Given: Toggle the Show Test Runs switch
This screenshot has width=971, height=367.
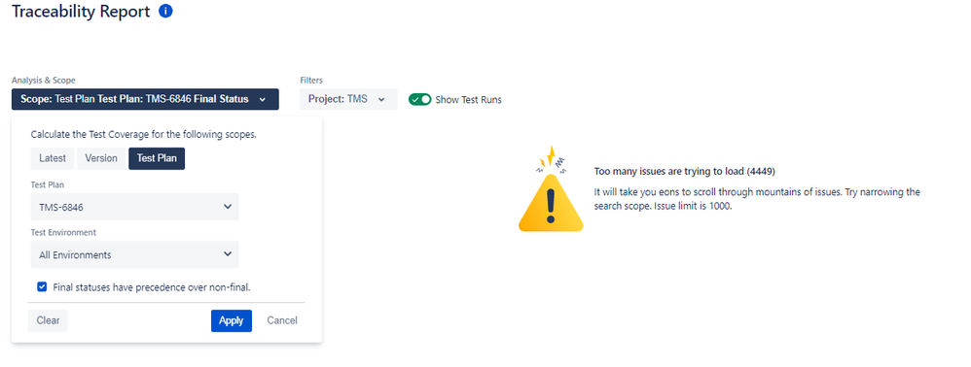Looking at the screenshot, I should click(x=419, y=99).
